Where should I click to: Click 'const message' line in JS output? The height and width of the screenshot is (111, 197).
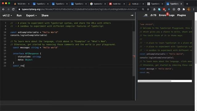click(x=156, y=69)
